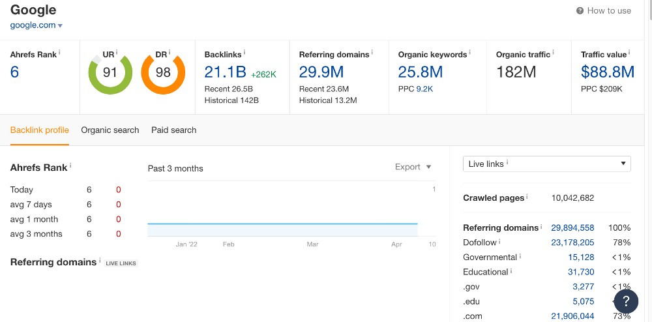This screenshot has width=652, height=322.
Task: Click the info icon beside Educational
Action: pyautogui.click(x=511, y=271)
